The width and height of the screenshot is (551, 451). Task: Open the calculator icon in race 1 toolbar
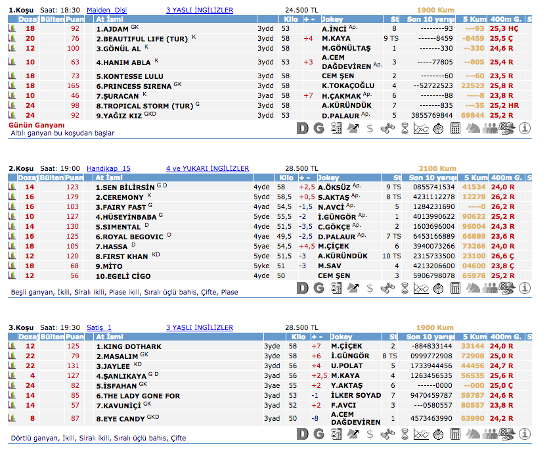pyautogui.click(x=454, y=128)
